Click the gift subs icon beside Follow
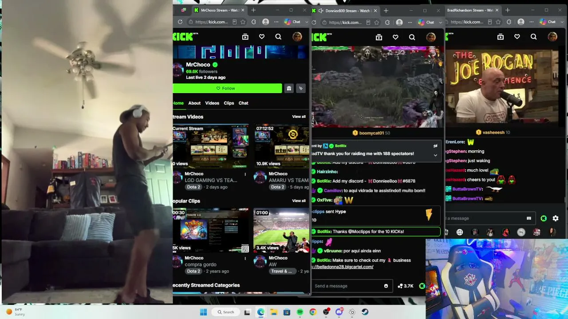 pos(289,88)
